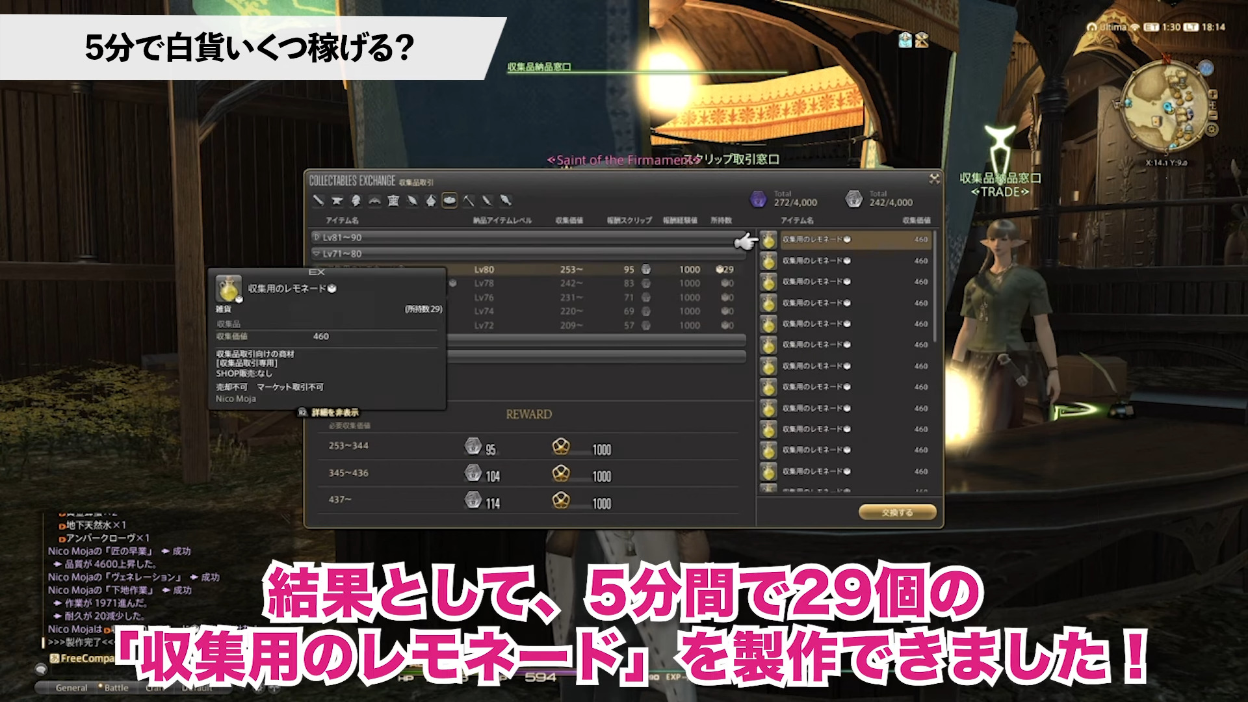Switch to the General chat tab

click(71, 688)
